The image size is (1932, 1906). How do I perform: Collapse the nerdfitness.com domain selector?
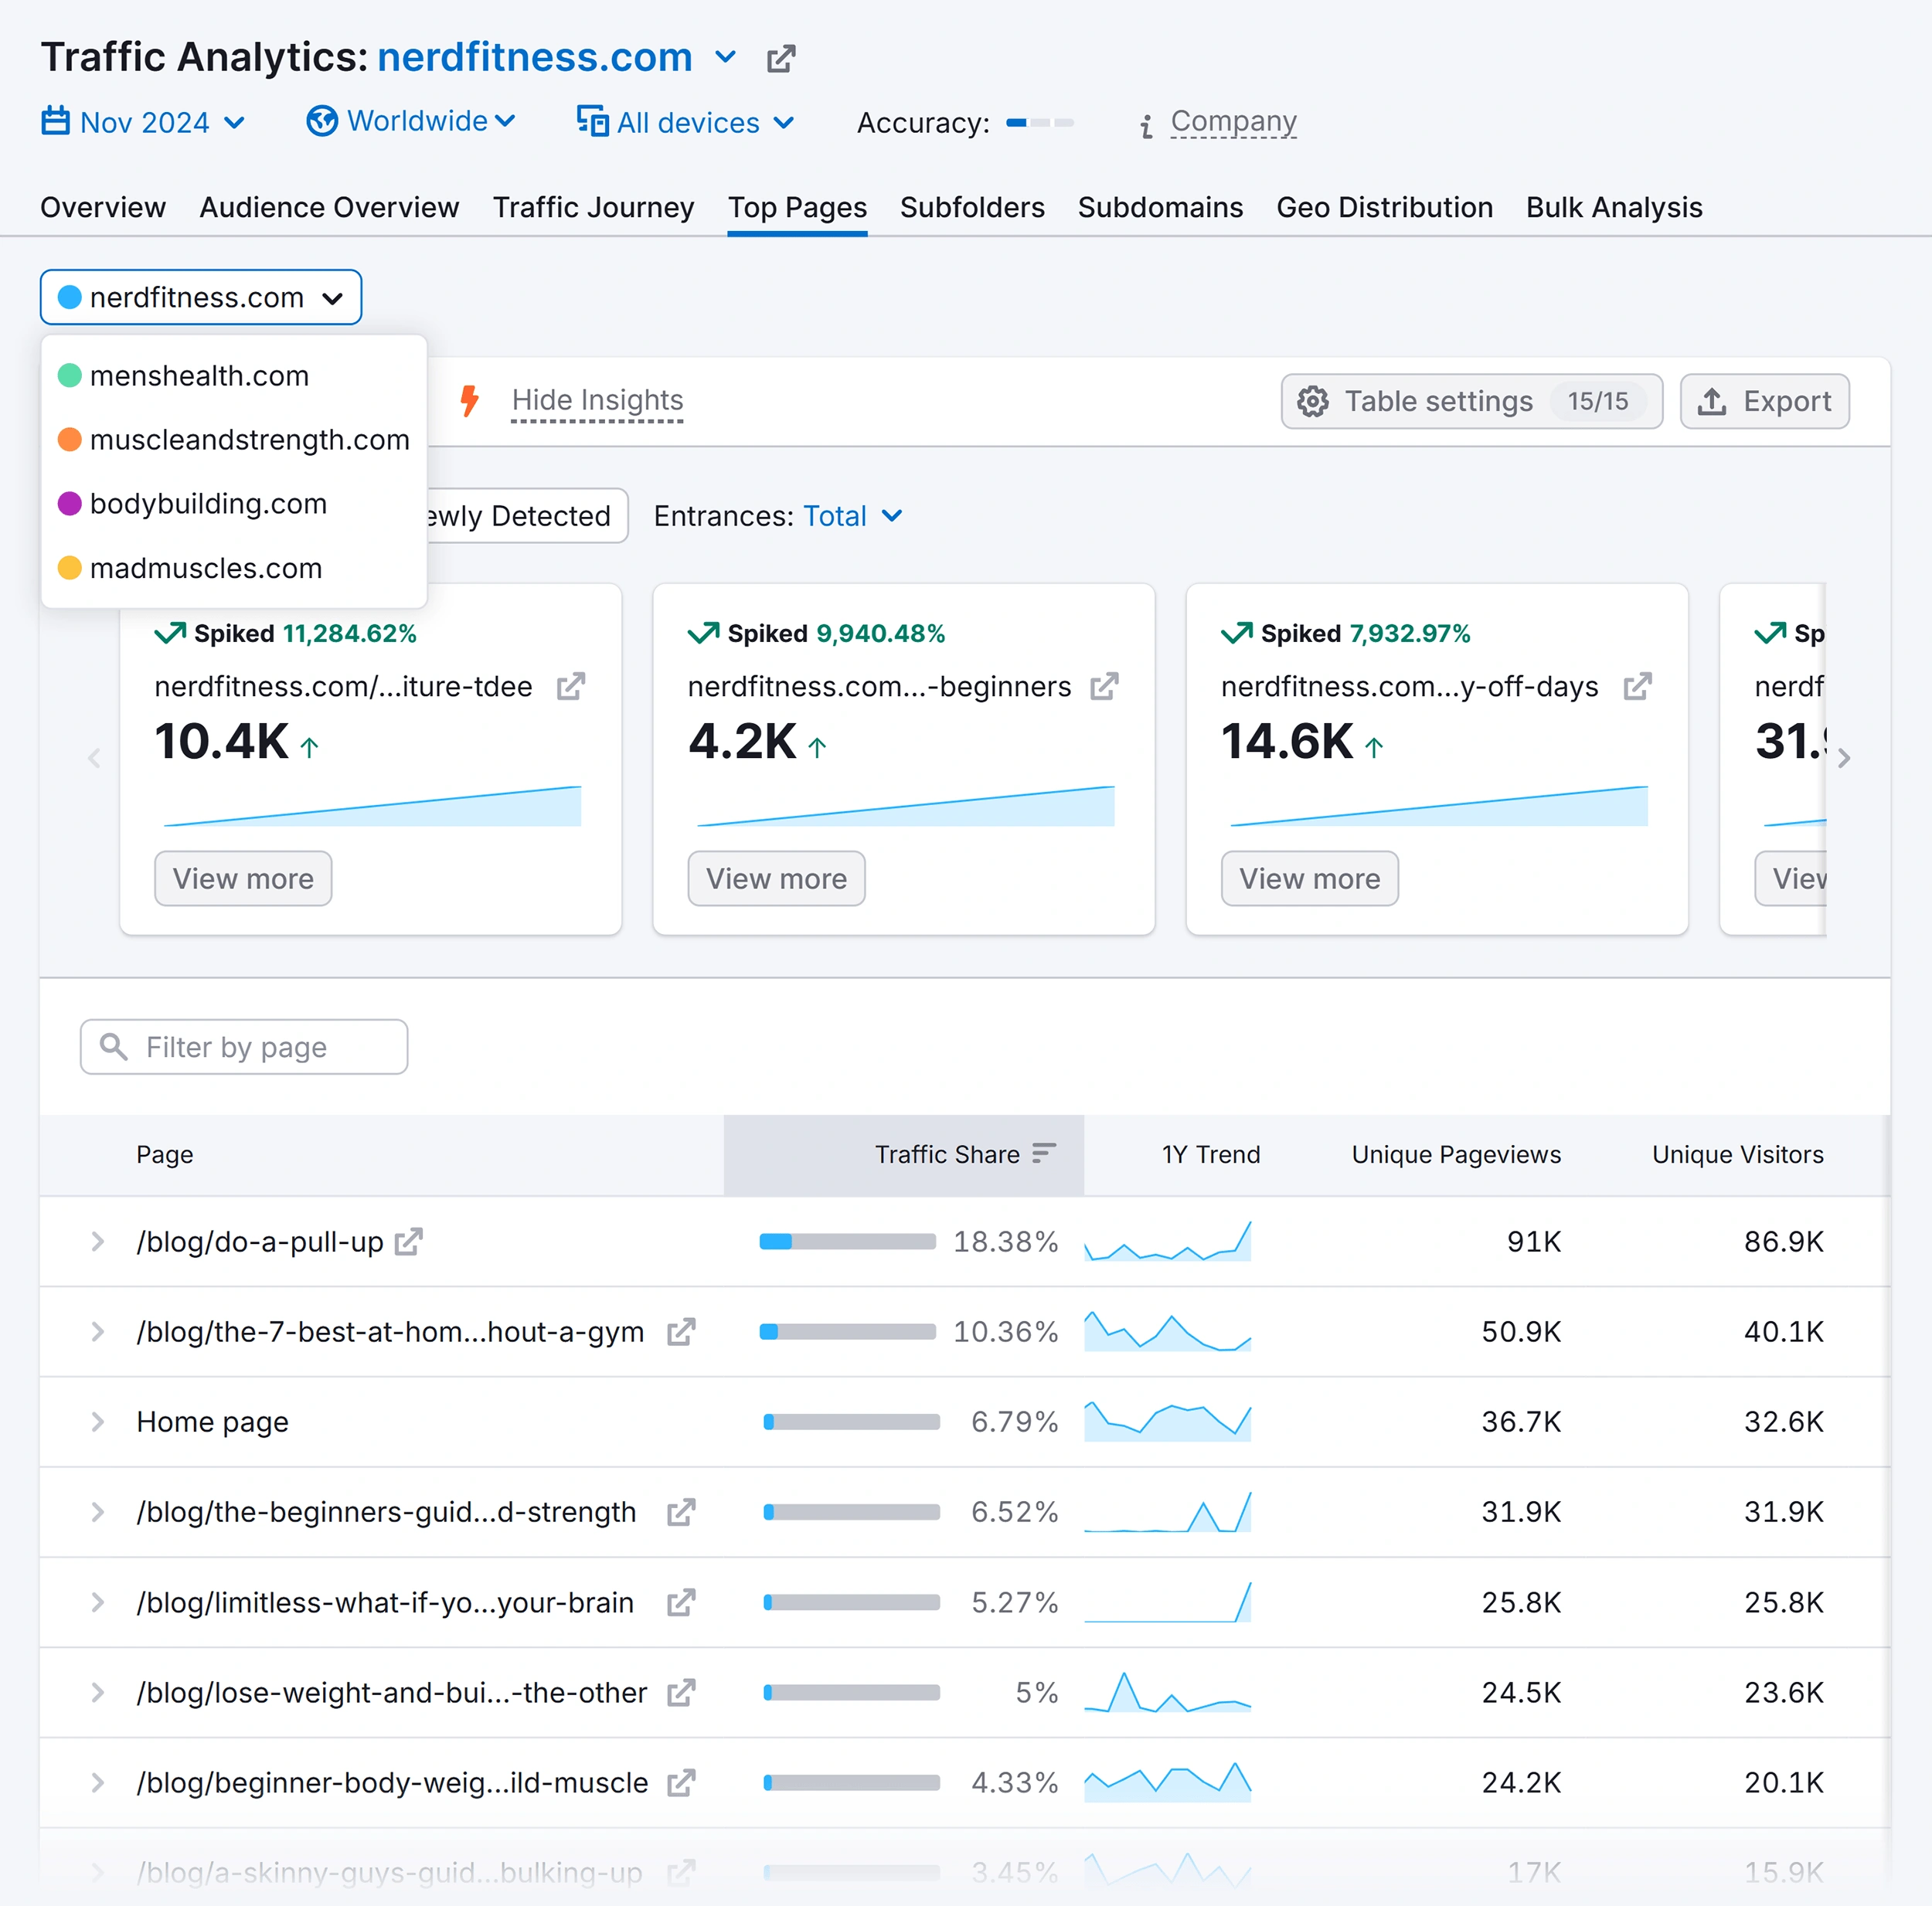click(x=201, y=297)
